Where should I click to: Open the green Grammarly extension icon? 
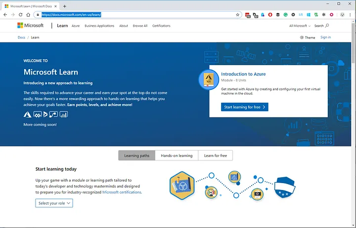[x=286, y=15]
